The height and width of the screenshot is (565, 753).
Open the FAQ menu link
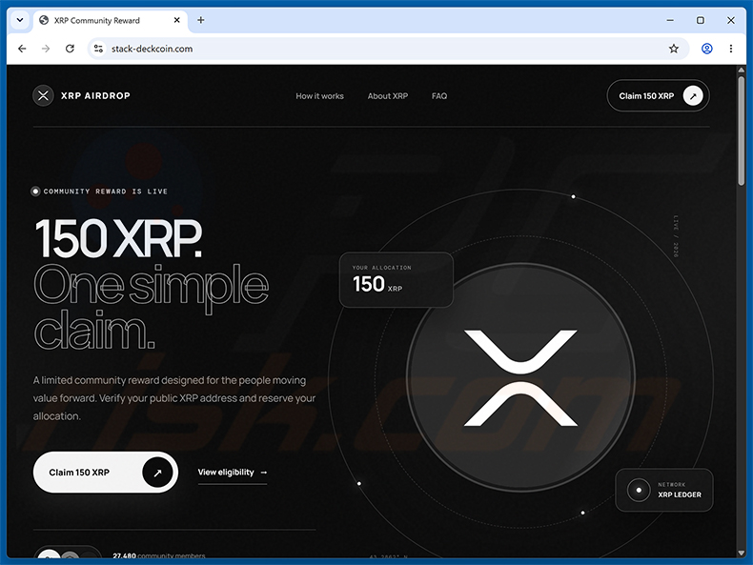click(439, 96)
